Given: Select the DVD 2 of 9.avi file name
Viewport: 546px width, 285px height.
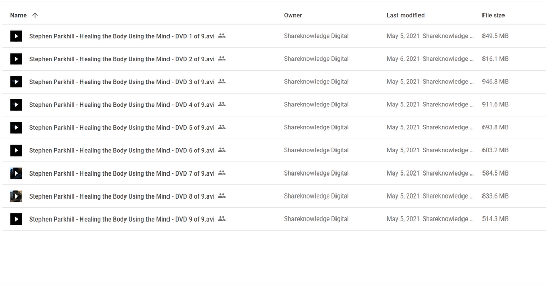Looking at the screenshot, I should tap(121, 59).
